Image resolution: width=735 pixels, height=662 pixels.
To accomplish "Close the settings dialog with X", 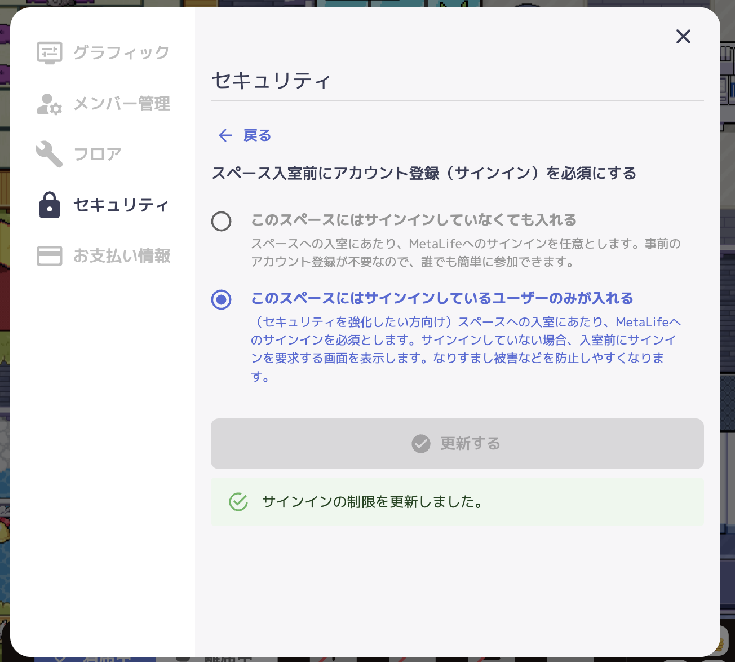I will point(683,37).
